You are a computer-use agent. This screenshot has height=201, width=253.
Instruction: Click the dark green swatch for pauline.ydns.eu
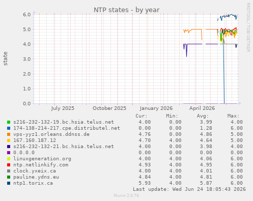(9, 177)
